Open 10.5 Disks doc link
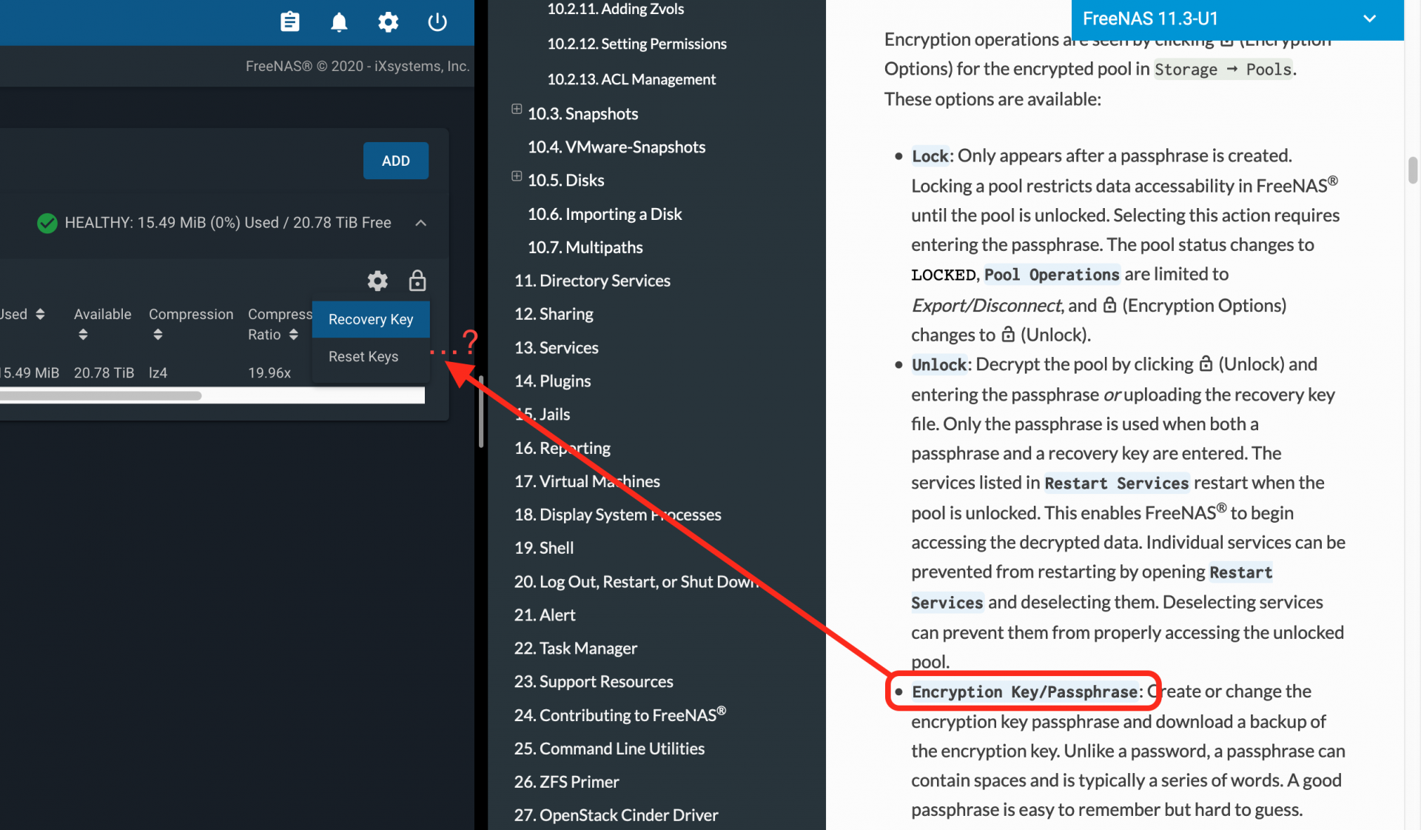The image size is (1421, 830). tap(566, 180)
